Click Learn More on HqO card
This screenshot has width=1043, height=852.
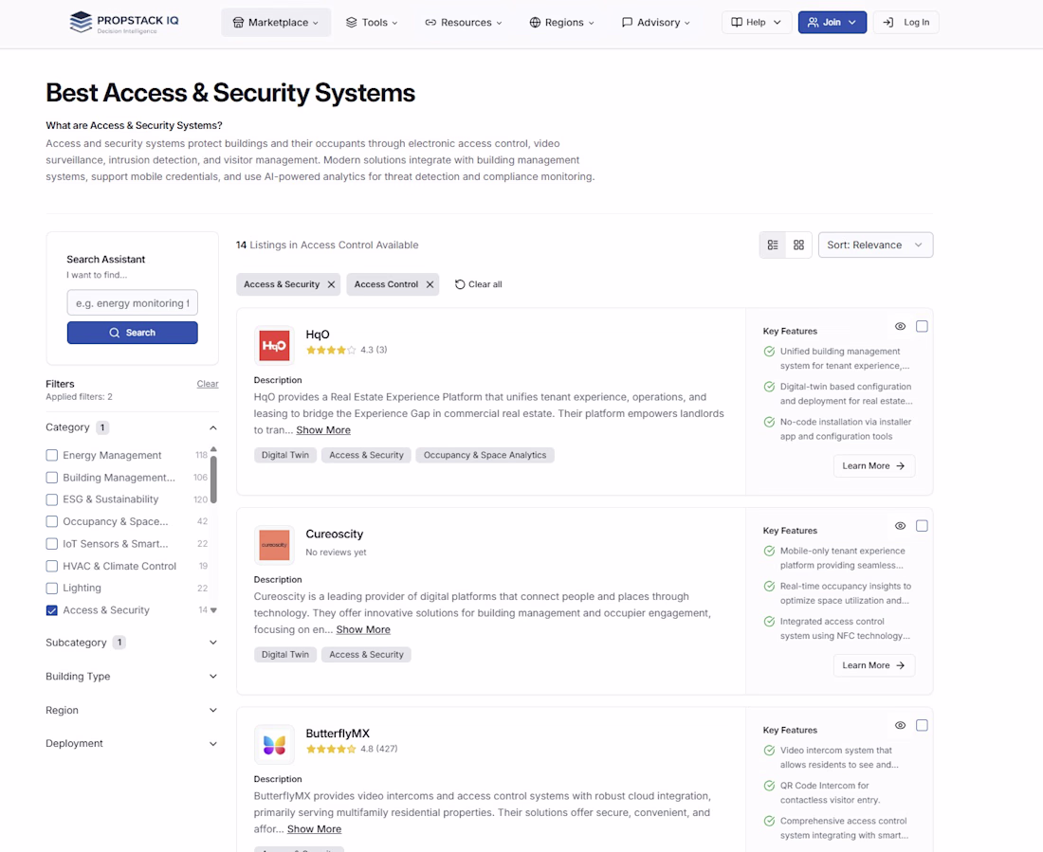pos(874,465)
